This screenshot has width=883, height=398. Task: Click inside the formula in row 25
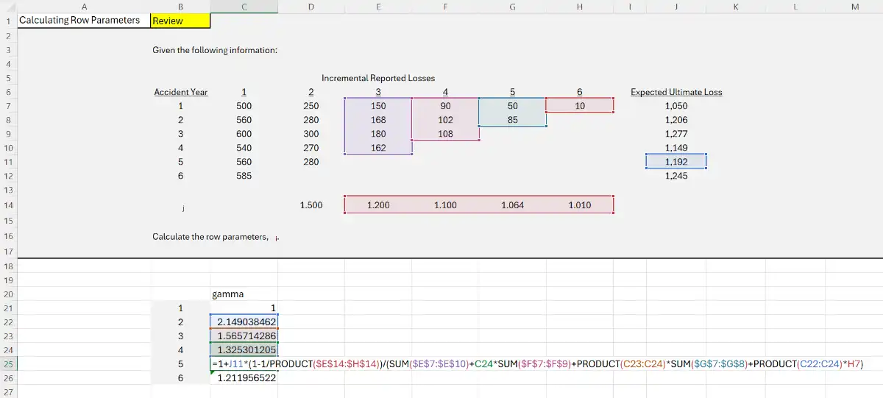515,364
